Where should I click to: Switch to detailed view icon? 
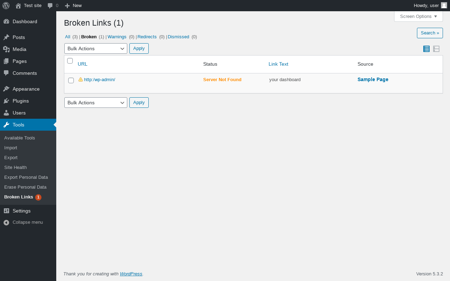click(x=436, y=49)
